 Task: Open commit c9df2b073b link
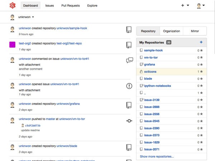pyautogui.click(x=33, y=126)
